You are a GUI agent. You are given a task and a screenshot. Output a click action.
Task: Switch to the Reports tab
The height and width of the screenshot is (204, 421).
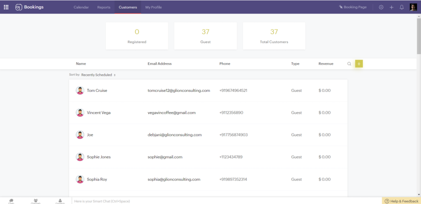pyautogui.click(x=104, y=7)
